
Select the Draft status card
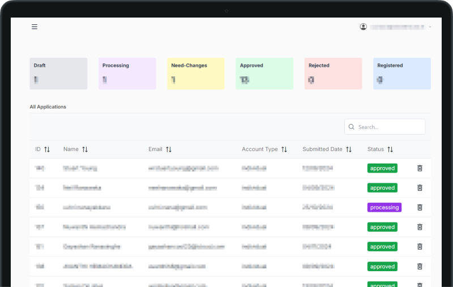tap(58, 74)
